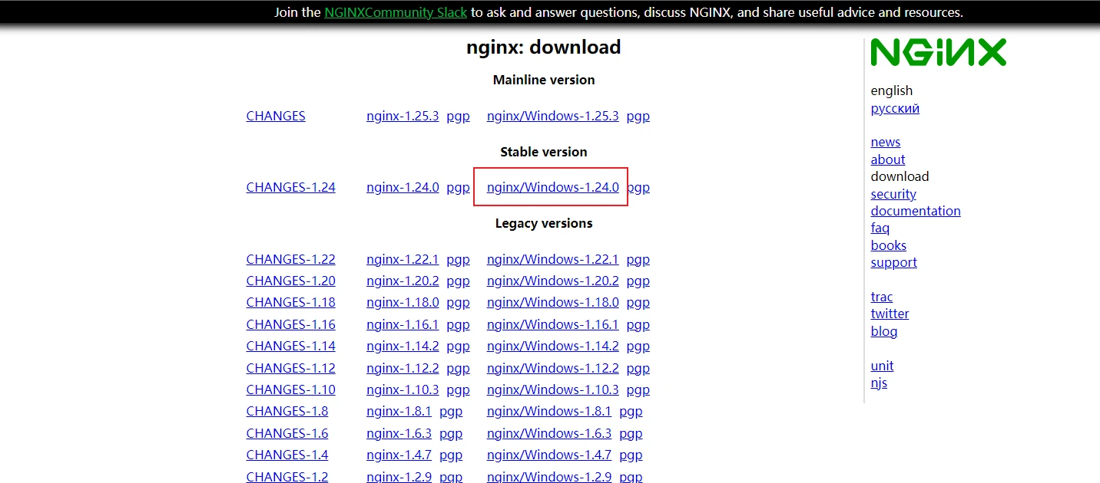Download nginx/Windows-1.18.0
Image resolution: width=1100 pixels, height=483 pixels.
[x=552, y=302]
